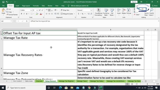This screenshot has width=160, height=90.
Task: Open Conditional Formatting
Action: (98, 12)
